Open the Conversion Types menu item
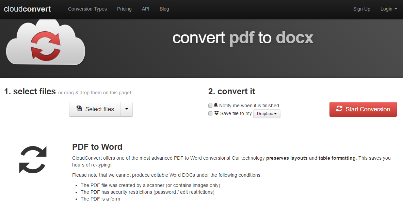 click(x=87, y=9)
